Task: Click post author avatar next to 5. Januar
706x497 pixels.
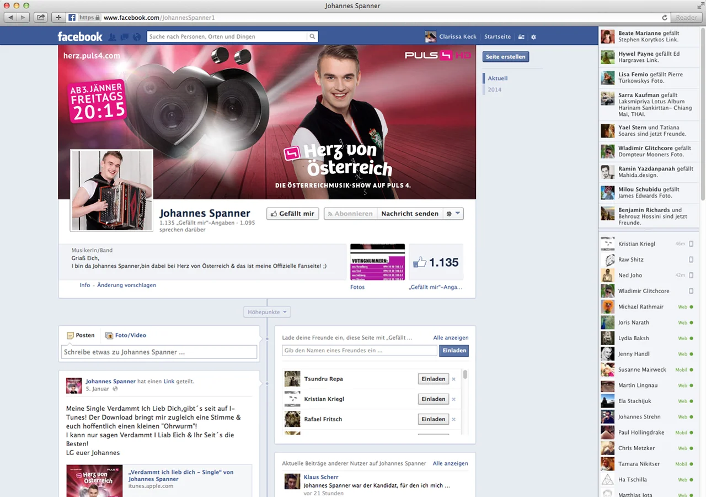Action: (74, 385)
